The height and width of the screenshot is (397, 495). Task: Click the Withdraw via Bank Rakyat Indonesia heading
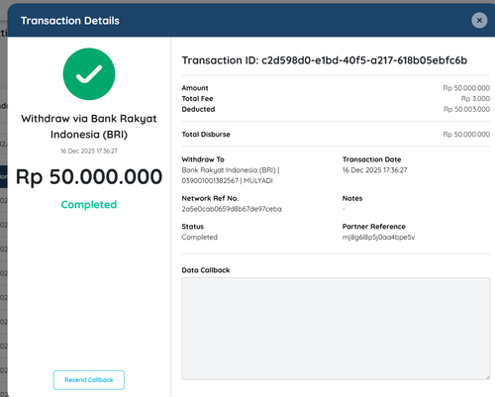coord(89,127)
